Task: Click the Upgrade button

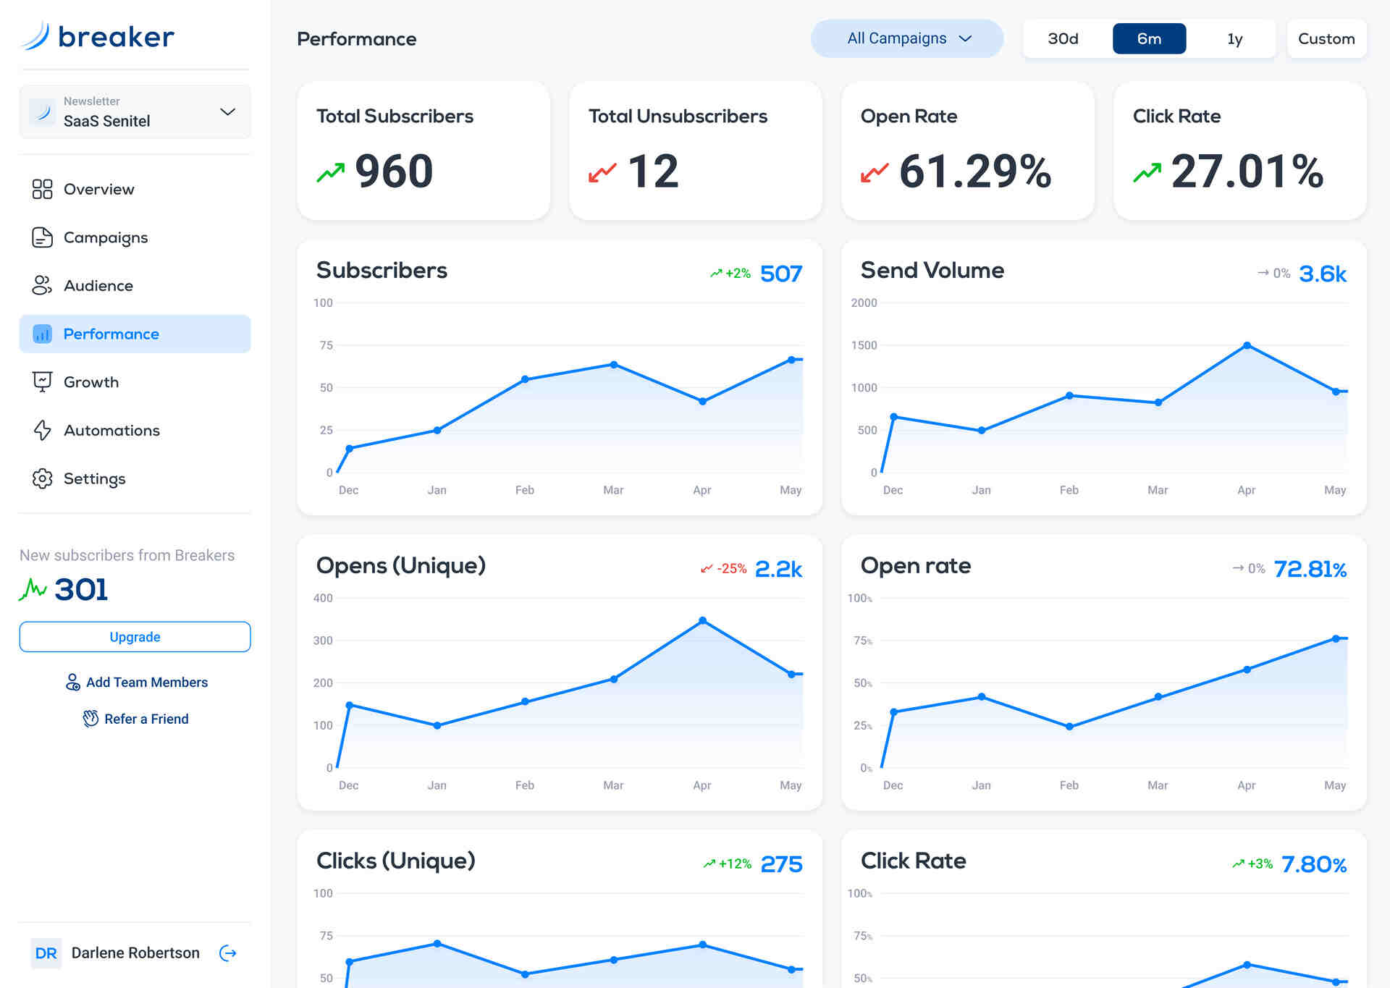Action: pos(135,637)
